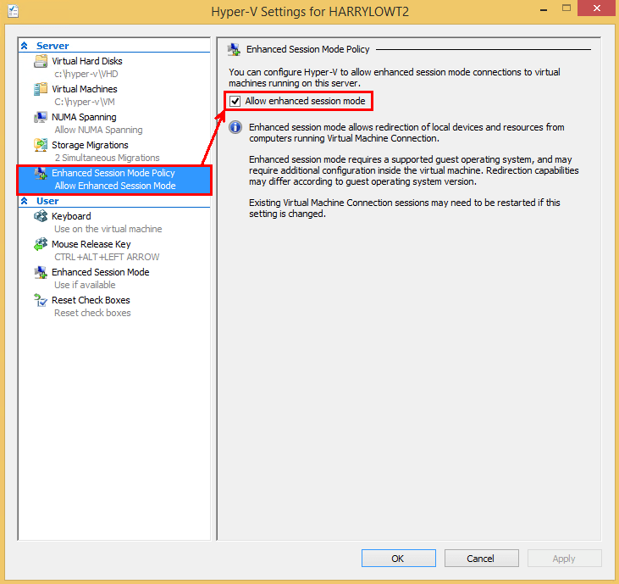Click the c:\hyper-v\VHD path text

point(86,74)
